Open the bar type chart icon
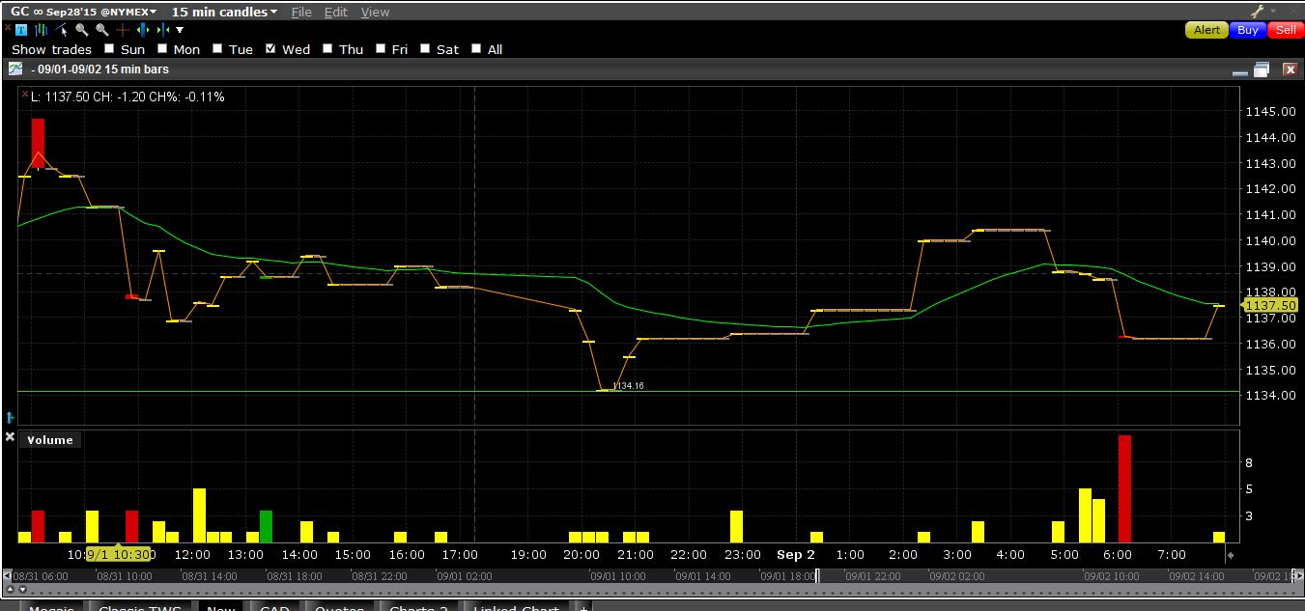This screenshot has width=1305, height=611. pos(42,30)
